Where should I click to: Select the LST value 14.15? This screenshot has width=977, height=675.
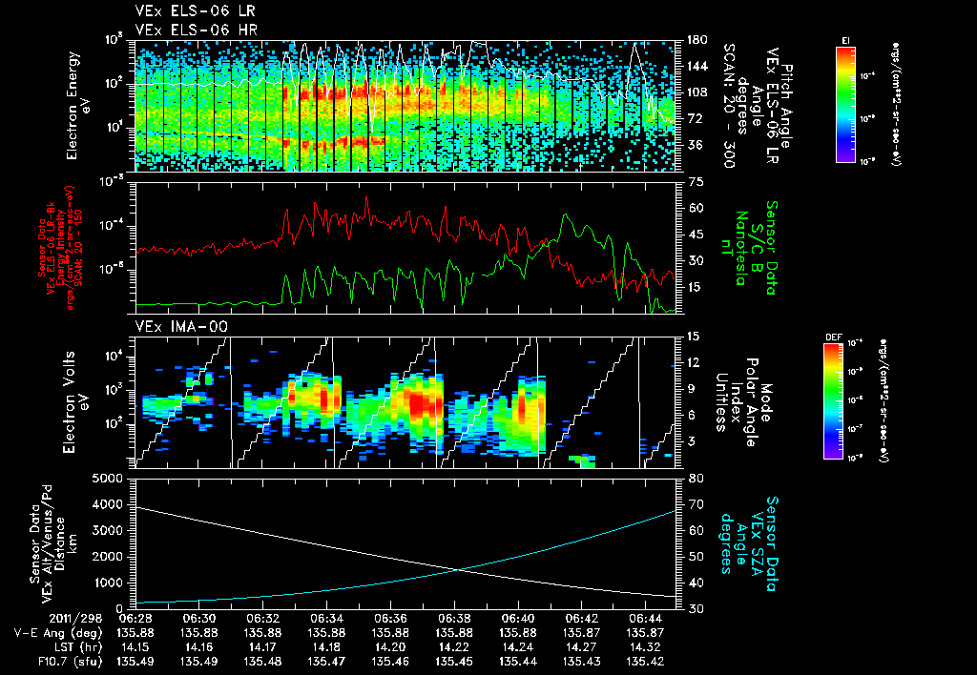coord(135,647)
